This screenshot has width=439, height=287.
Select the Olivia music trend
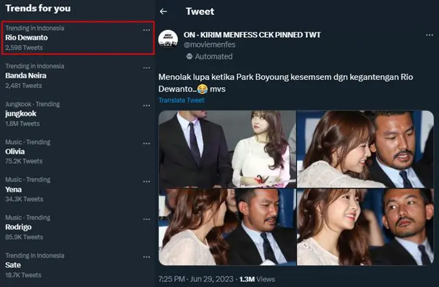pyautogui.click(x=78, y=151)
